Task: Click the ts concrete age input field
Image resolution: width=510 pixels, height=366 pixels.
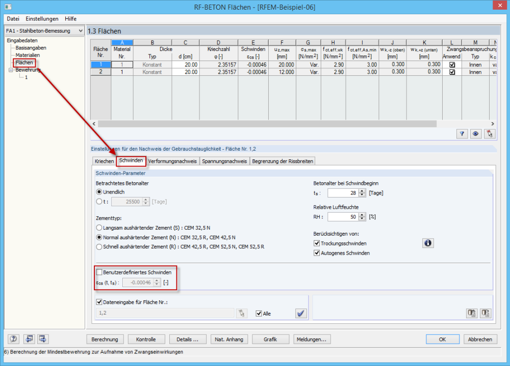Action: pyautogui.click(x=343, y=193)
